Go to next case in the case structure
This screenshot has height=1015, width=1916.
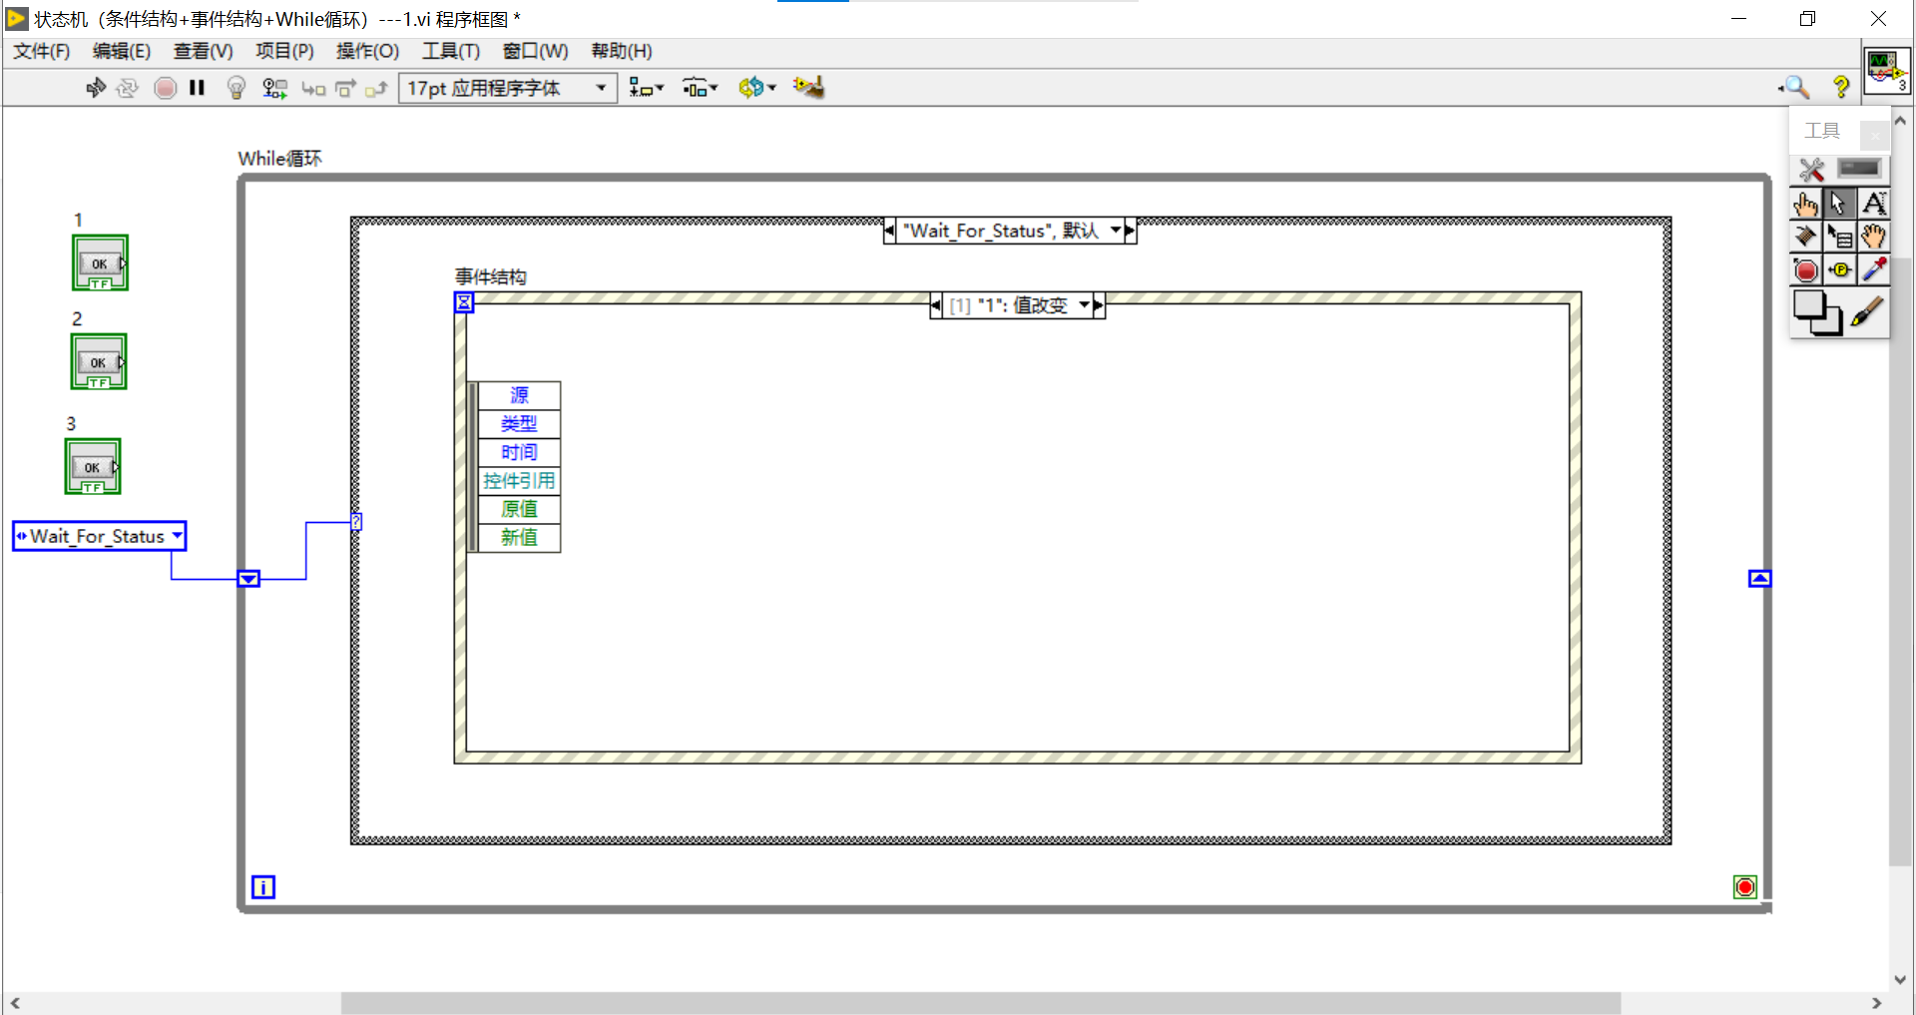point(1130,231)
